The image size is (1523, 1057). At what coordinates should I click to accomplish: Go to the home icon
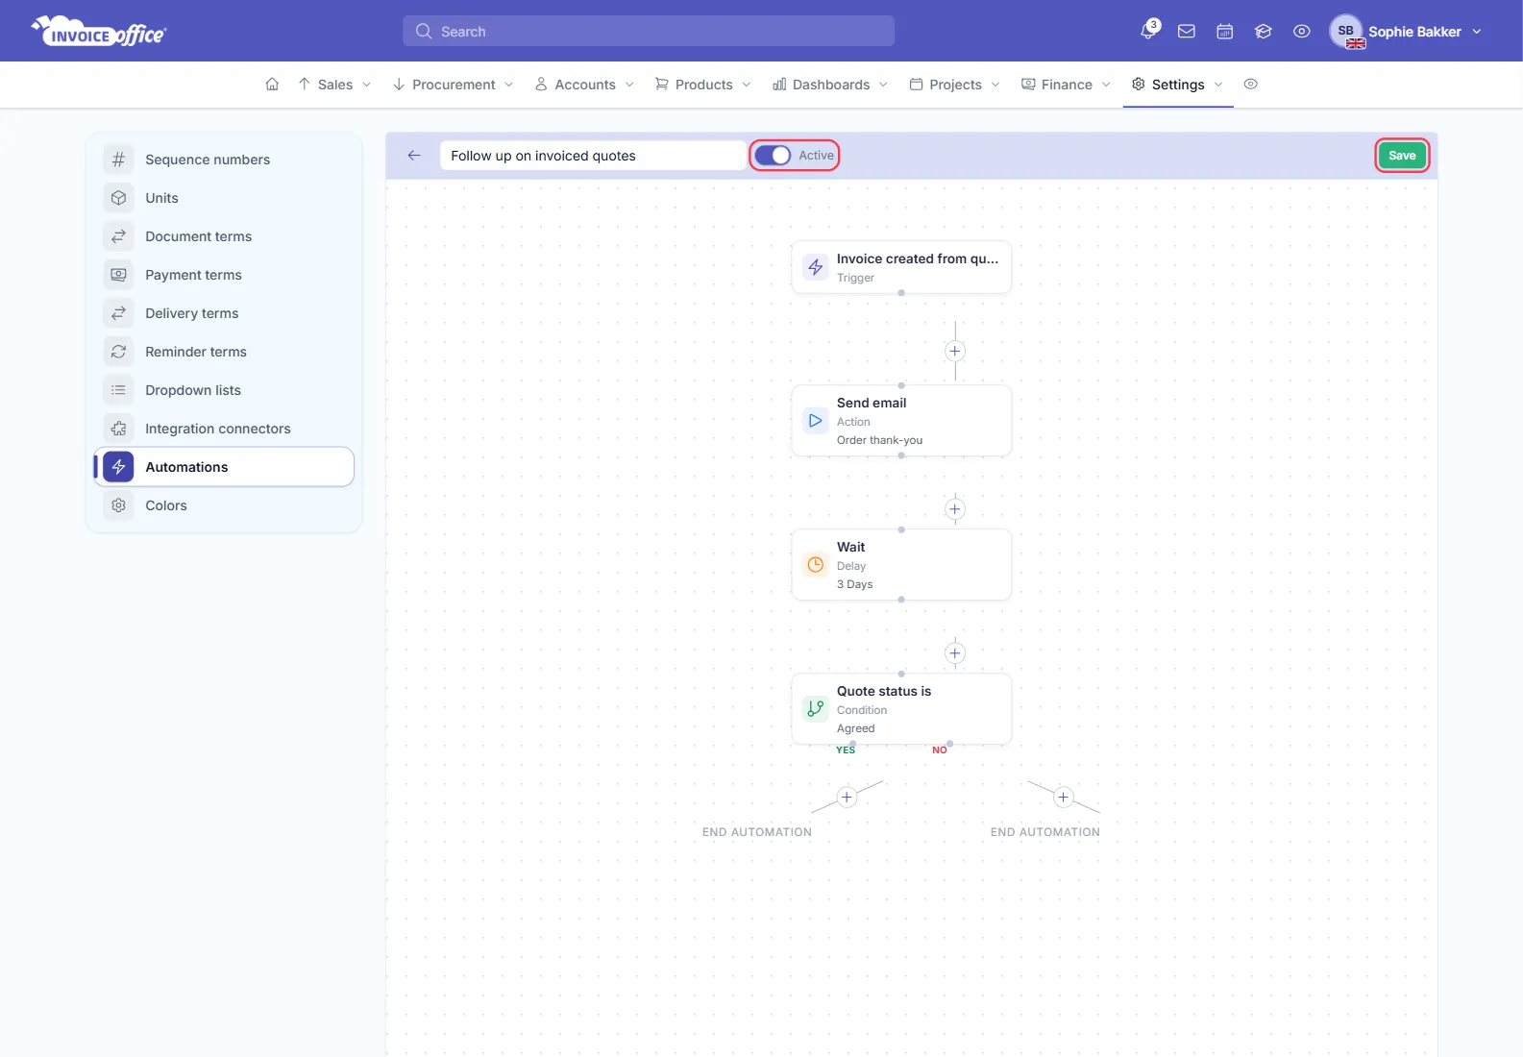click(272, 85)
